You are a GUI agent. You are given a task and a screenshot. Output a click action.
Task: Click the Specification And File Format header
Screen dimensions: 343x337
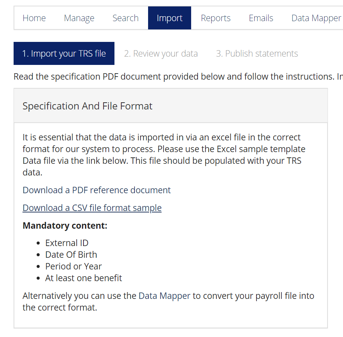pyautogui.click(x=87, y=106)
